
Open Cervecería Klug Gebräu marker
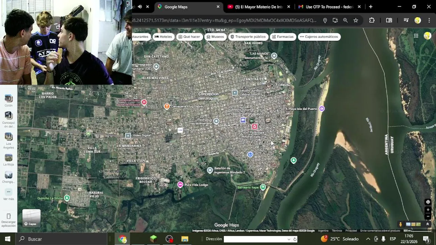coord(167,106)
